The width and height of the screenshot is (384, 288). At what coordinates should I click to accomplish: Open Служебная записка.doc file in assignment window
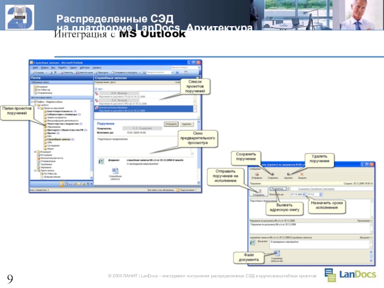[277, 256]
